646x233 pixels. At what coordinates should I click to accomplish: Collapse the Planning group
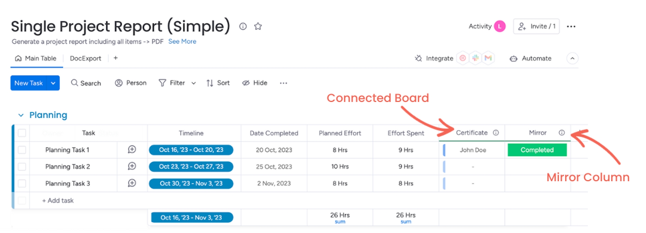click(21, 115)
